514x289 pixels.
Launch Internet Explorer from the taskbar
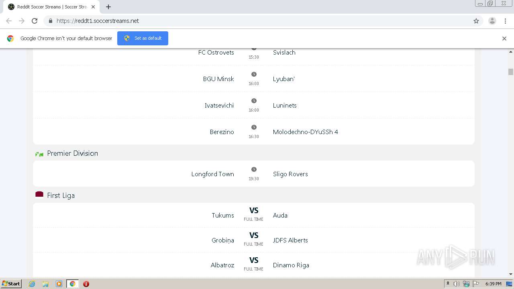click(x=32, y=284)
